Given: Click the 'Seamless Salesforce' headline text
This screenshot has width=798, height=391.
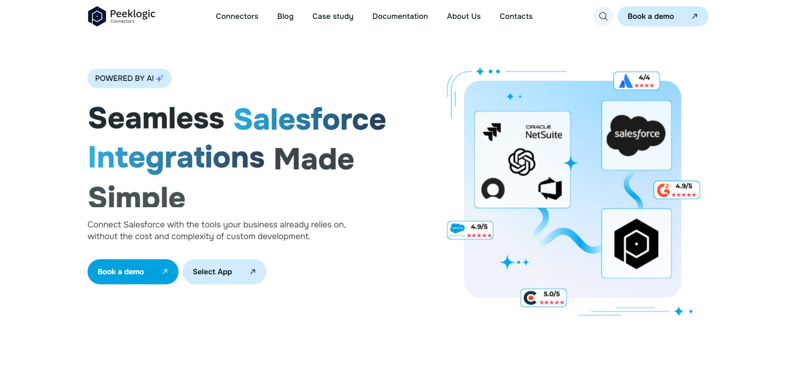Looking at the screenshot, I should point(237,119).
